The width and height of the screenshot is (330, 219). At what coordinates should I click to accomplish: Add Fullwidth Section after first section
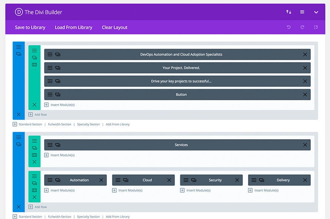click(60, 124)
